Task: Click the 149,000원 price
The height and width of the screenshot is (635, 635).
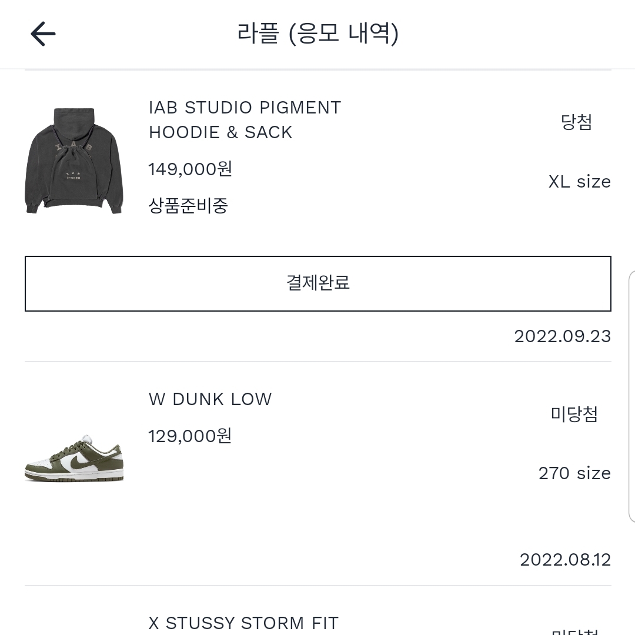Action: (190, 169)
